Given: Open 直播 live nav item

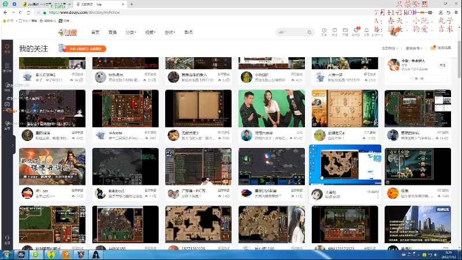Looking at the screenshot, I should pyautogui.click(x=113, y=32).
